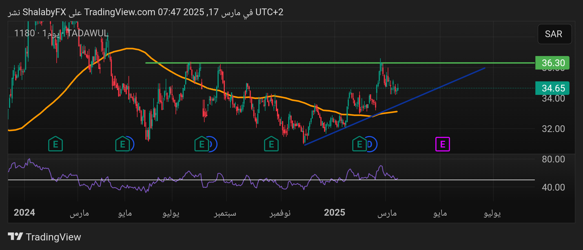The width and height of the screenshot is (583, 250).
Task: Click the نوفمبر label on the time axis
Action: coord(280,213)
